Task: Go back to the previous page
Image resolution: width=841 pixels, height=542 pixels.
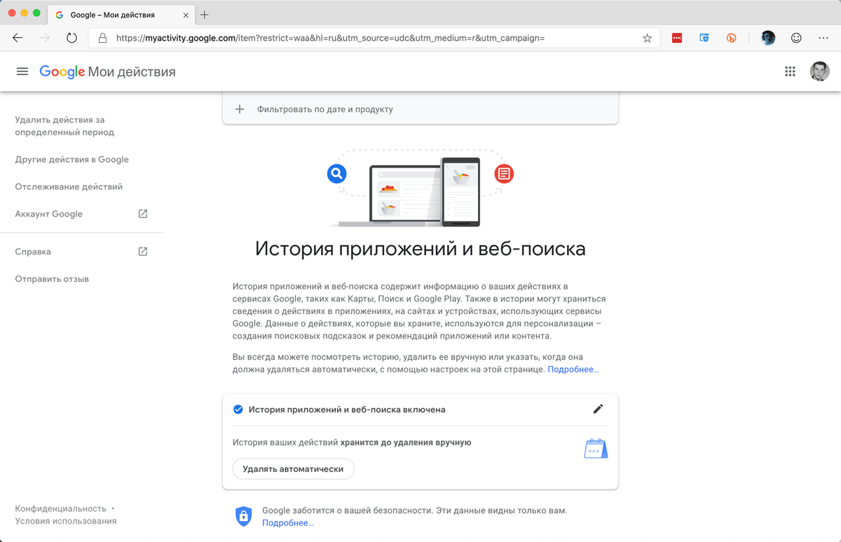Action: click(x=18, y=38)
